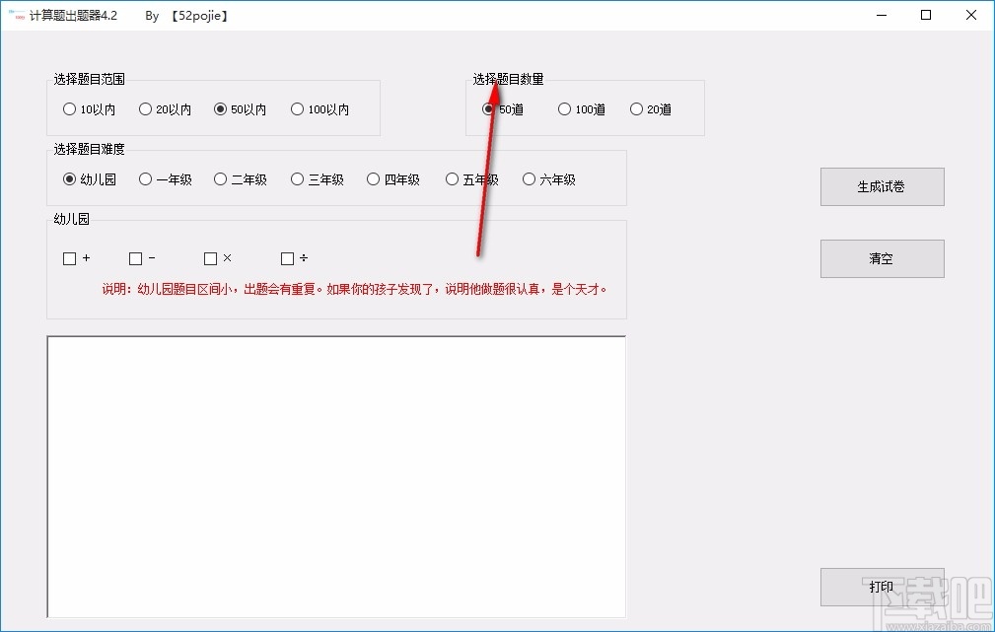
Task: Click the 生成试卷 button to generate paper
Action: pos(881,186)
